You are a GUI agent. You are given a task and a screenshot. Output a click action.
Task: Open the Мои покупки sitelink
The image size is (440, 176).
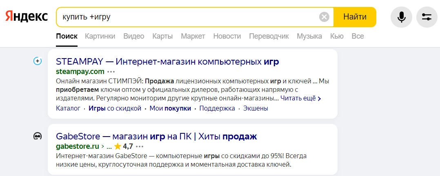(170, 109)
